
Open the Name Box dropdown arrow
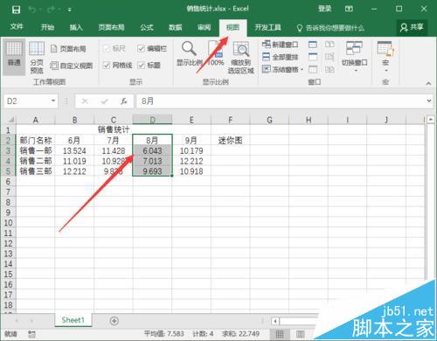53,101
